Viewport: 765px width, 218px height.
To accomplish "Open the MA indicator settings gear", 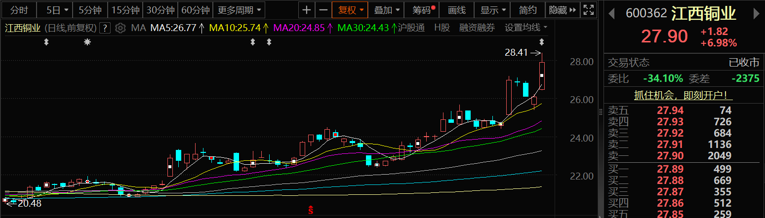I will pos(120,28).
